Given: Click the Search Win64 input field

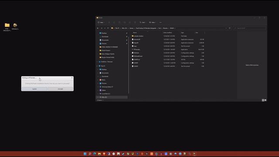Looking at the screenshot, I should [x=249, y=28].
